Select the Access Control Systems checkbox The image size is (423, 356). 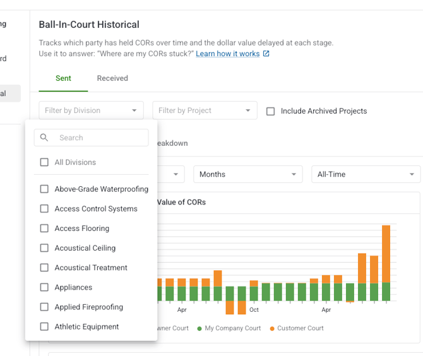[x=44, y=208]
